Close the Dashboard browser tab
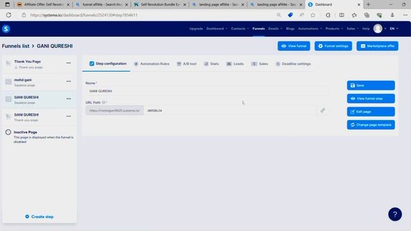The height and width of the screenshot is (231, 411). pyautogui.click(x=359, y=4)
